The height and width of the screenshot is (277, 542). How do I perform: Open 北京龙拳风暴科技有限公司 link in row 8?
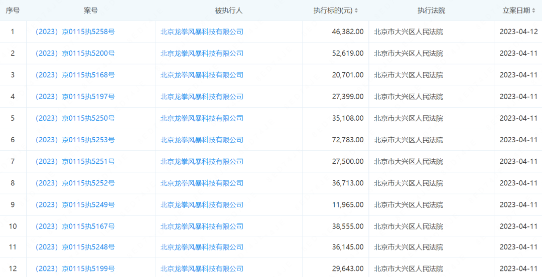pyautogui.click(x=202, y=183)
